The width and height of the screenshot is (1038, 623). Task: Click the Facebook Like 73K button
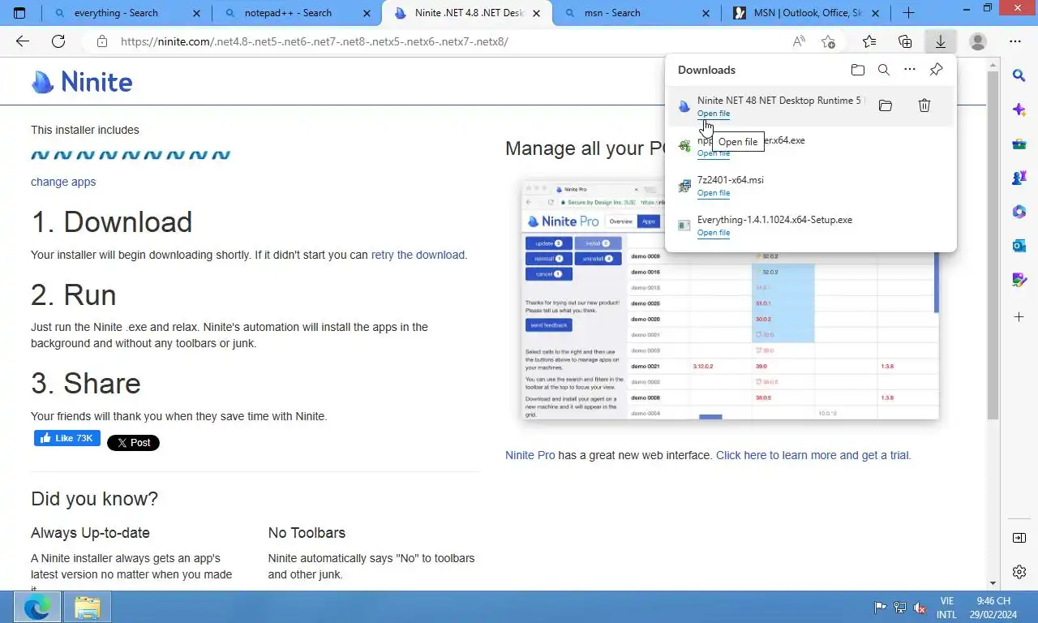click(67, 438)
